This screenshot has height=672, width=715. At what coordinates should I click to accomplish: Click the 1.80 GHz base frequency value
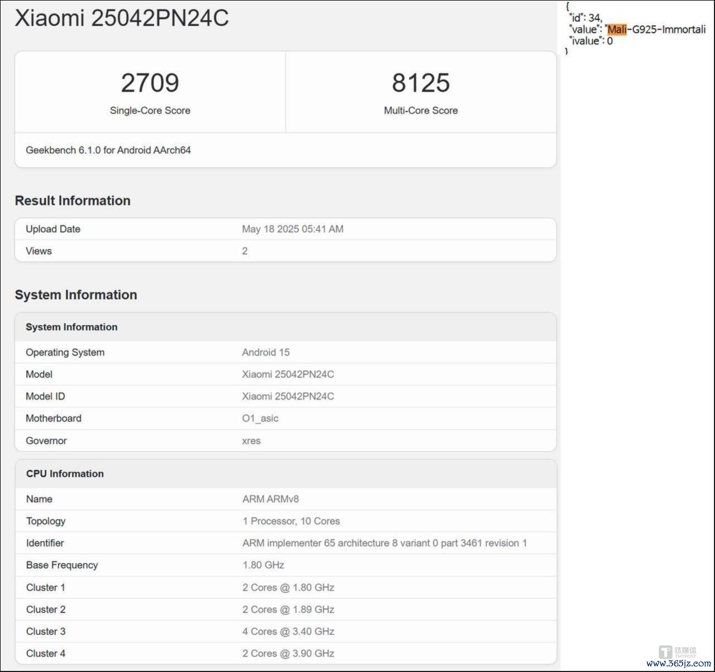[264, 565]
